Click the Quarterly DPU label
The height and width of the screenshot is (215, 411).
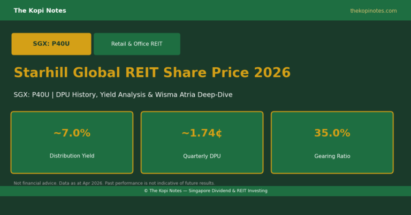pos(202,156)
